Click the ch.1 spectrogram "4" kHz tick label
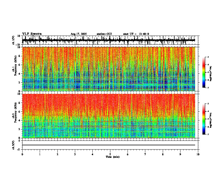This screenshot has width=223, height=173. (20, 74)
